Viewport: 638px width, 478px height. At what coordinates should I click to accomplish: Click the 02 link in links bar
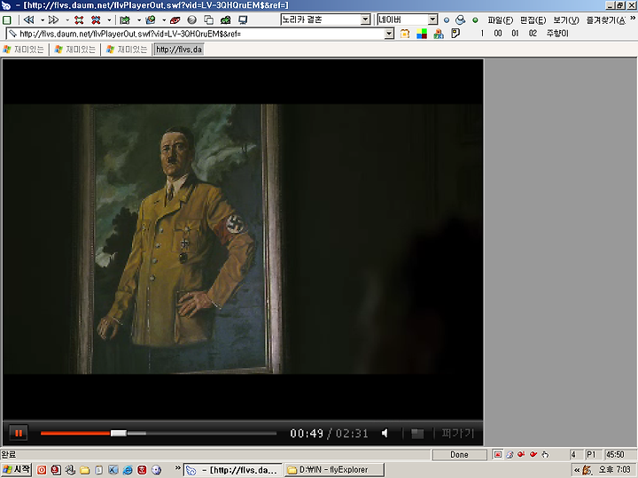tap(533, 34)
